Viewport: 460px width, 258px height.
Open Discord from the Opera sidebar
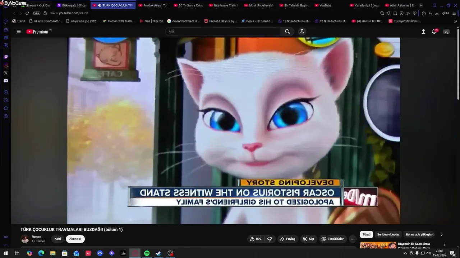(6, 81)
